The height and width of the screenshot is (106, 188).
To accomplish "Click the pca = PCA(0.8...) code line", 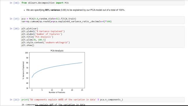I will 49,19.
